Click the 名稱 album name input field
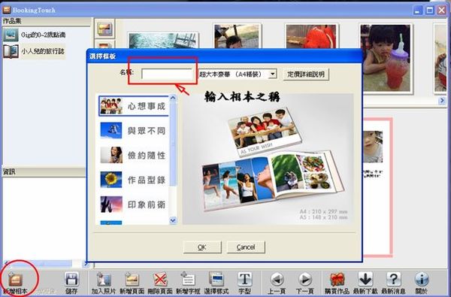Image resolution: width=451 pixels, height=297 pixels. point(167,74)
